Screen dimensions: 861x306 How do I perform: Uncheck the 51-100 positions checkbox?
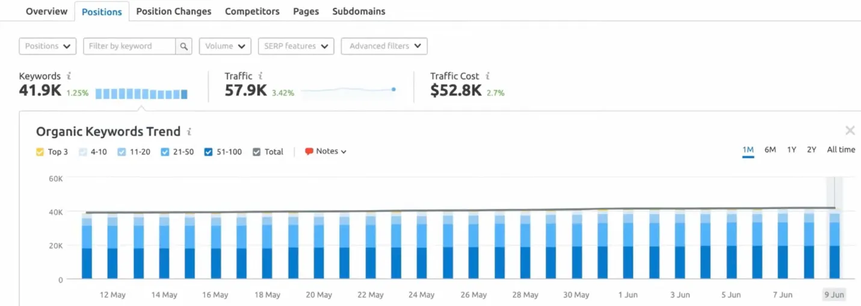[209, 152]
